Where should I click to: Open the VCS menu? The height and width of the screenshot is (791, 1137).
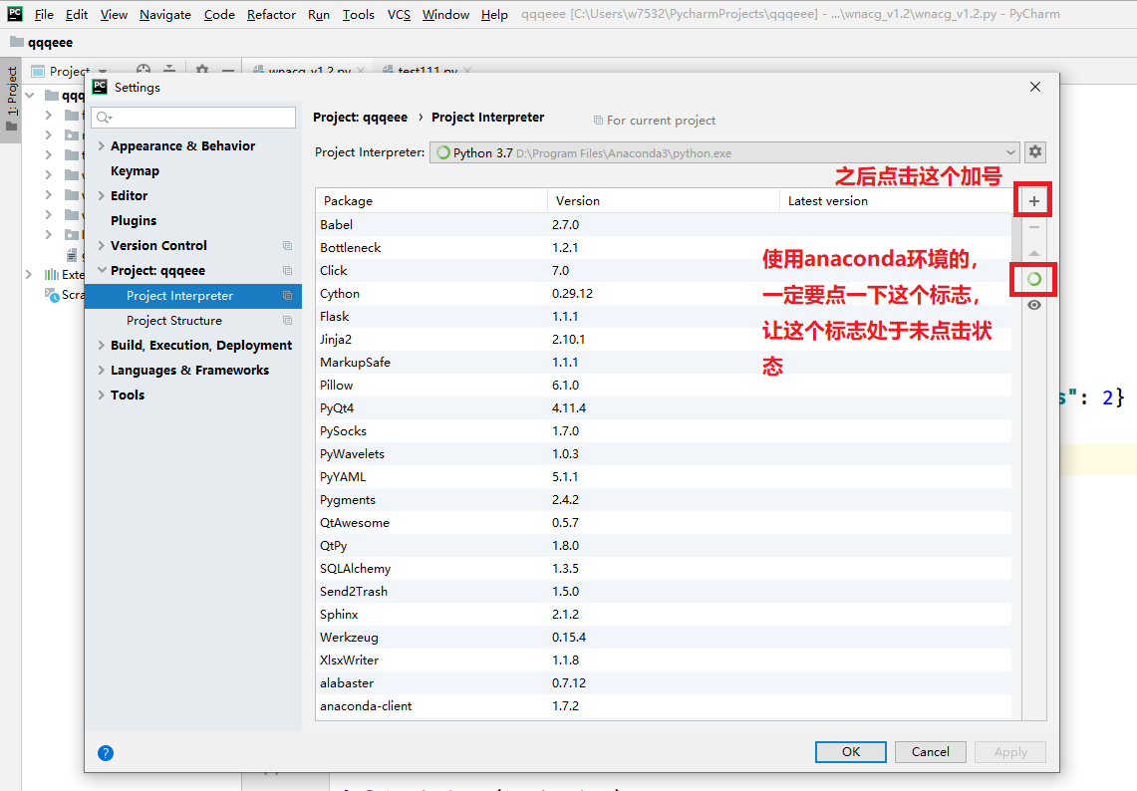point(399,15)
